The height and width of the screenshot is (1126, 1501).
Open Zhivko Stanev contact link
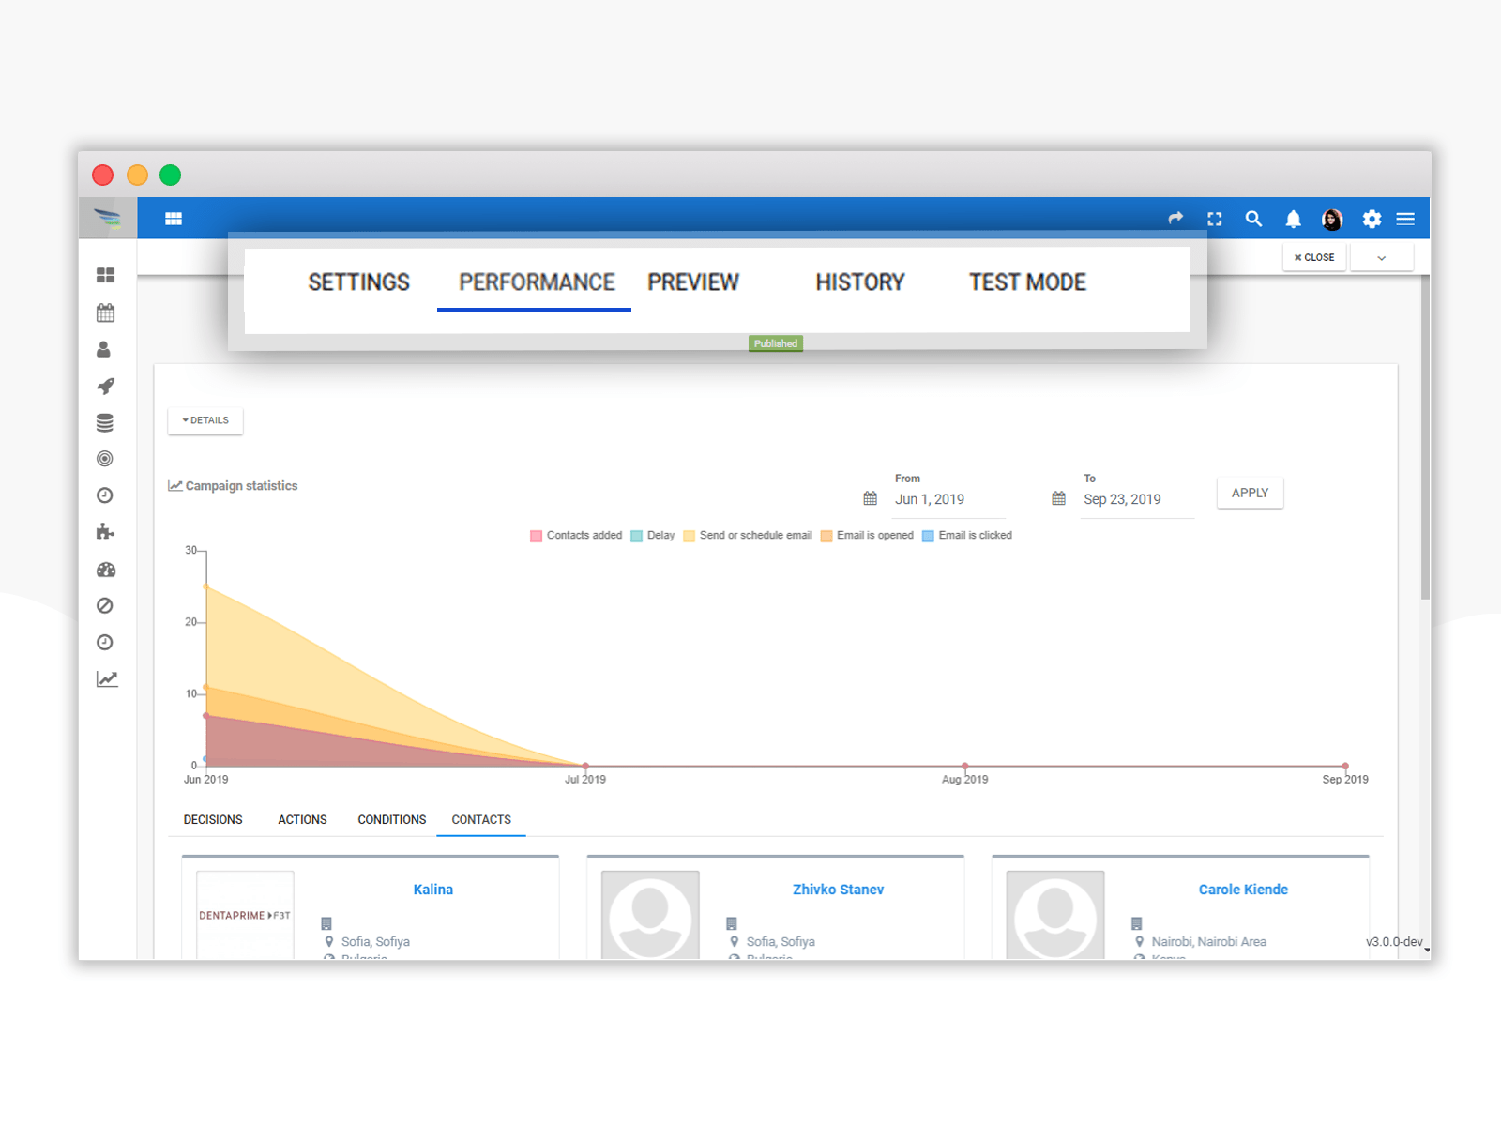839,890
